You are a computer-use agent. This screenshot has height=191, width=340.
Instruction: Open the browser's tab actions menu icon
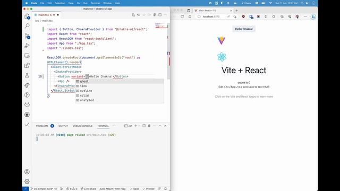[x=189, y=11]
